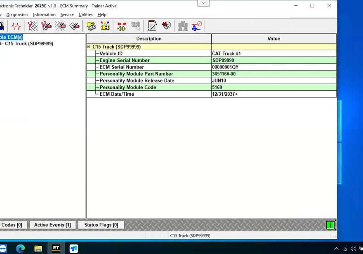
Task: Click the dropdown chevron at top center
Action: (203, 3)
